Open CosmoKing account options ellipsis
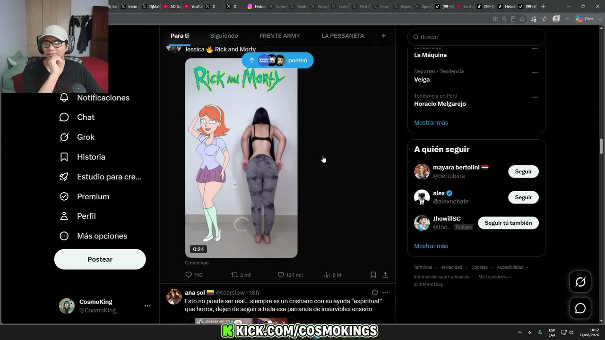The image size is (605, 340). (x=147, y=306)
